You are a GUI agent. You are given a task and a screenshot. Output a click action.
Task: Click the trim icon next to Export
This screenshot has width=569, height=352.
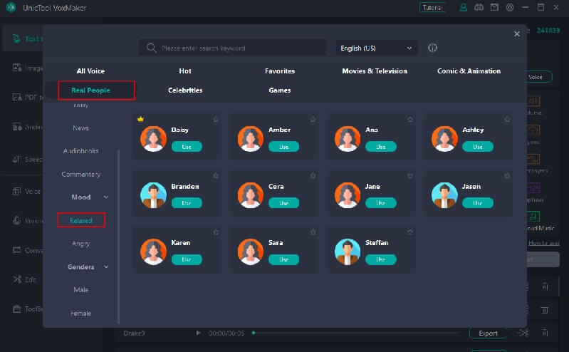[523, 333]
